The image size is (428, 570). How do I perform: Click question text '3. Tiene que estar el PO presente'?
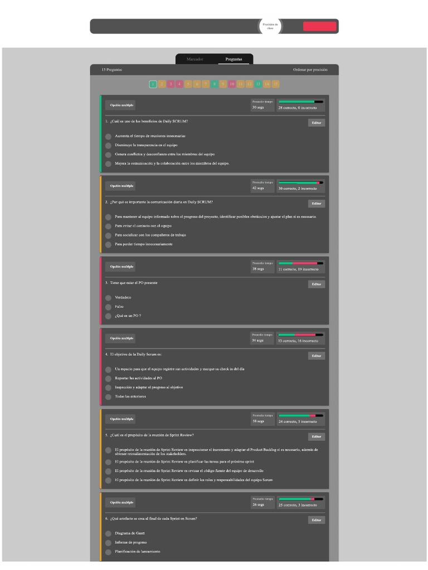132,283
